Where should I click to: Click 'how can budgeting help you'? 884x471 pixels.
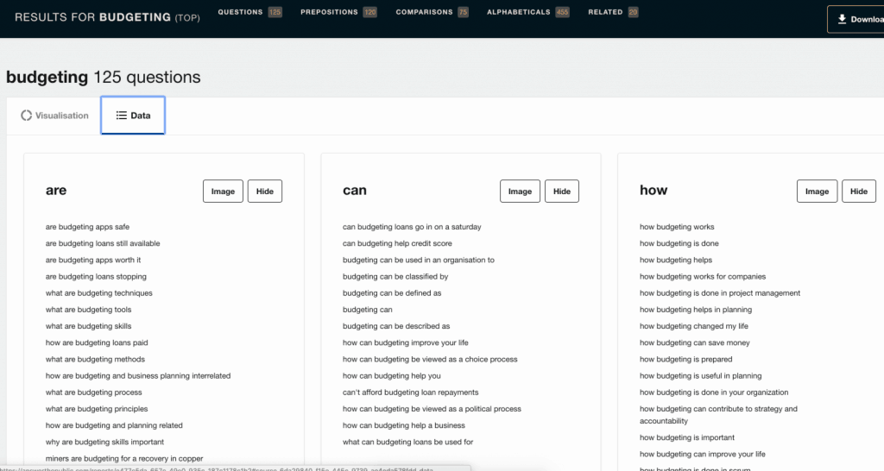pyautogui.click(x=392, y=376)
